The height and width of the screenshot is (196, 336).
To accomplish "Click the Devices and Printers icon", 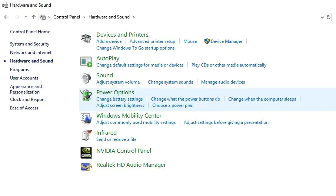I will tap(86, 38).
